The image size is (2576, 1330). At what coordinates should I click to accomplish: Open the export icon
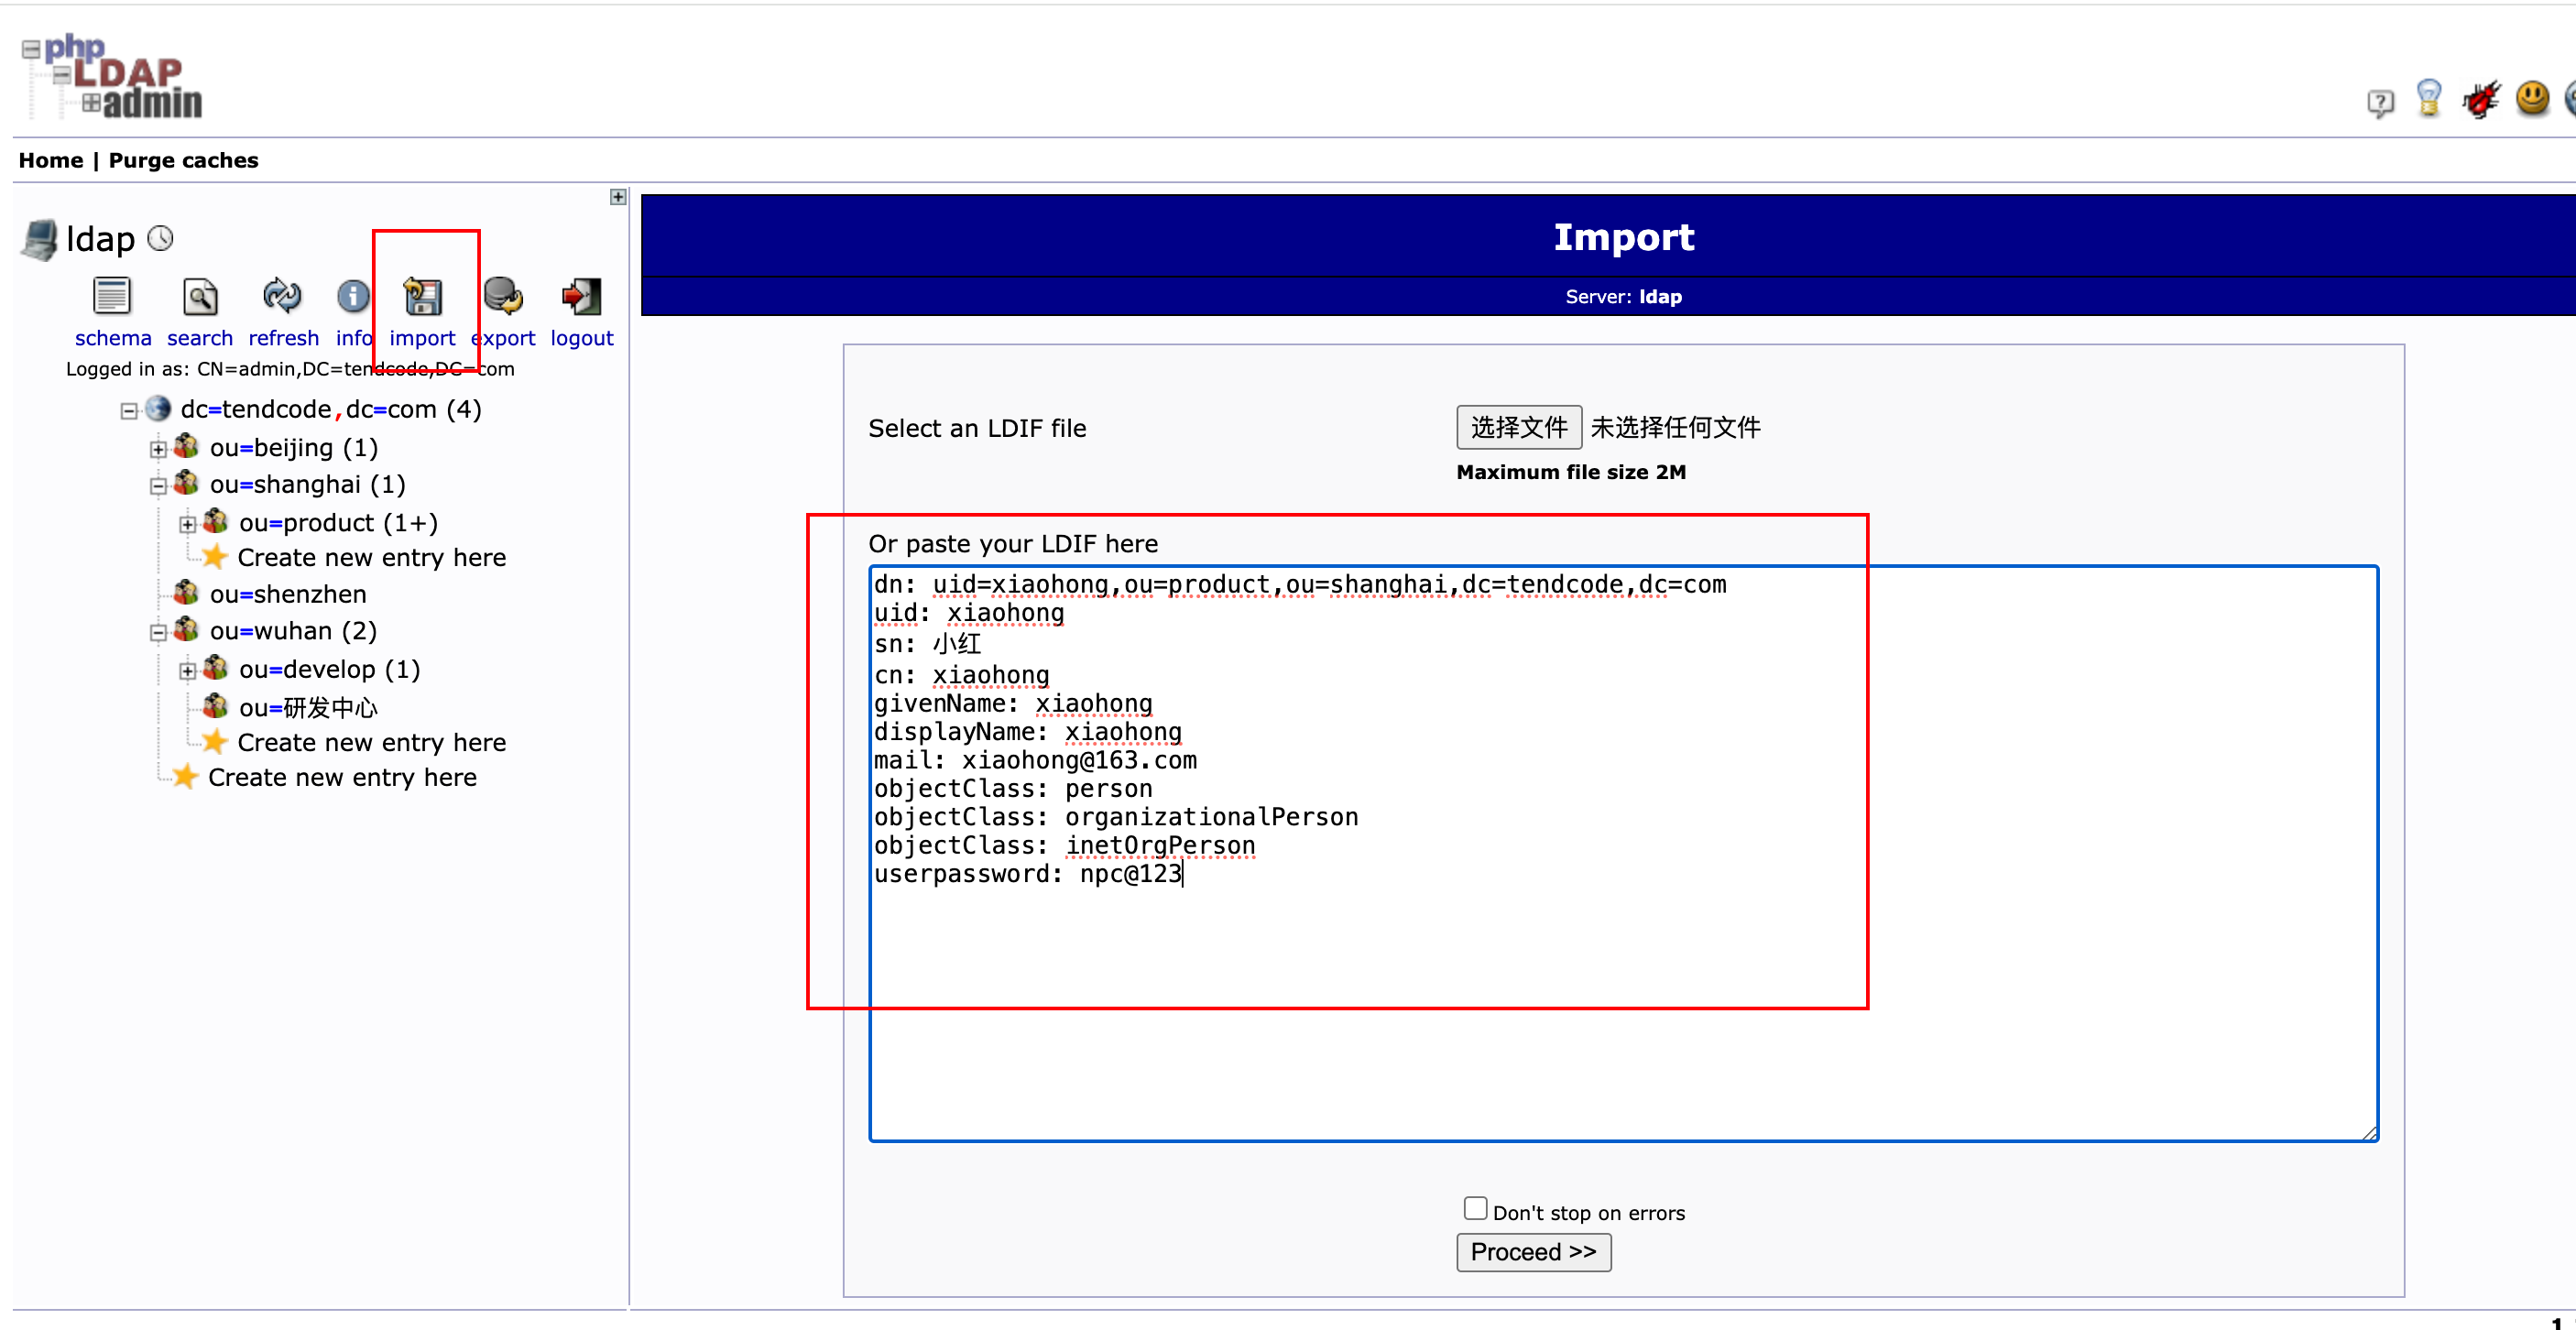(502, 296)
